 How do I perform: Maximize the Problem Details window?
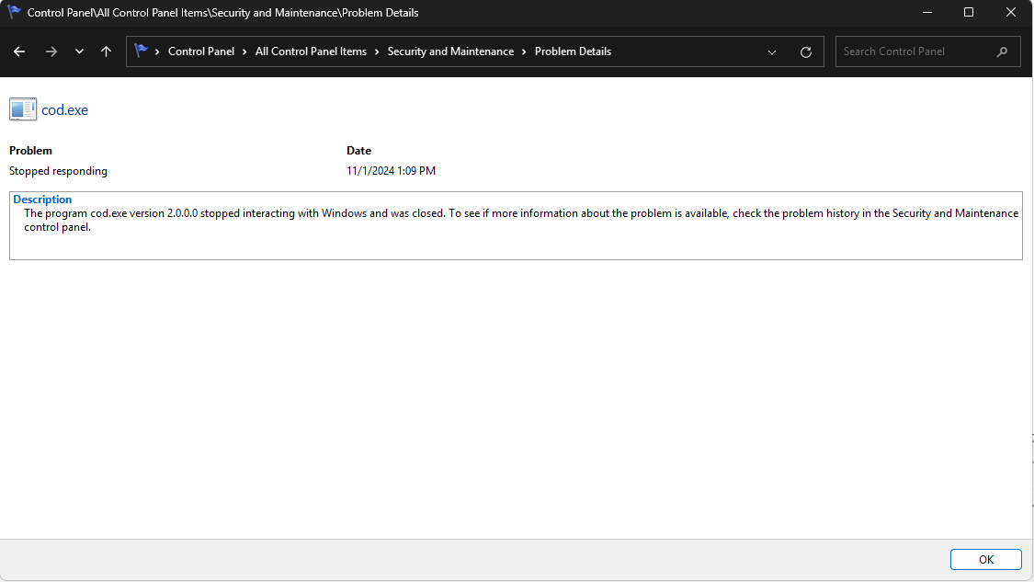tap(969, 13)
